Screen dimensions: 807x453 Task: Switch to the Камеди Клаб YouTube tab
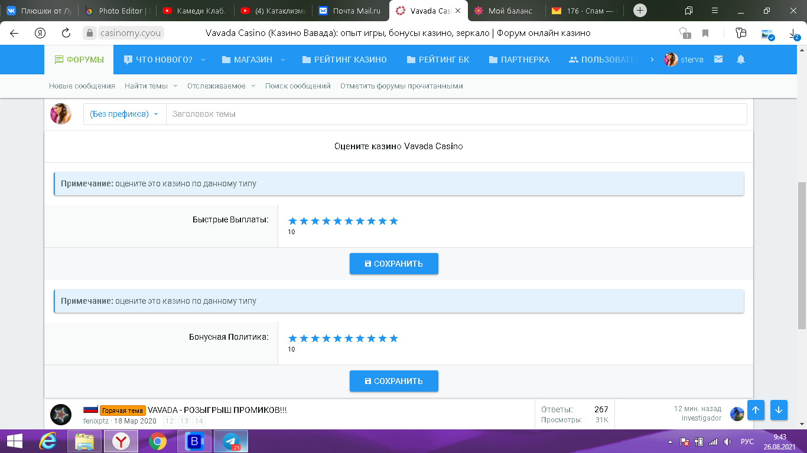[194, 11]
